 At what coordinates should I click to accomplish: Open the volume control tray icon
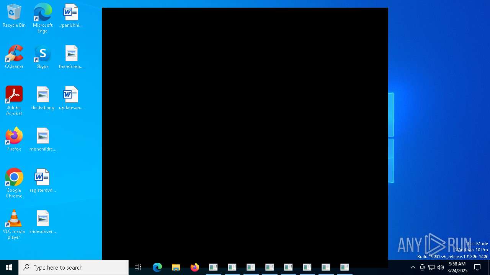point(441,267)
